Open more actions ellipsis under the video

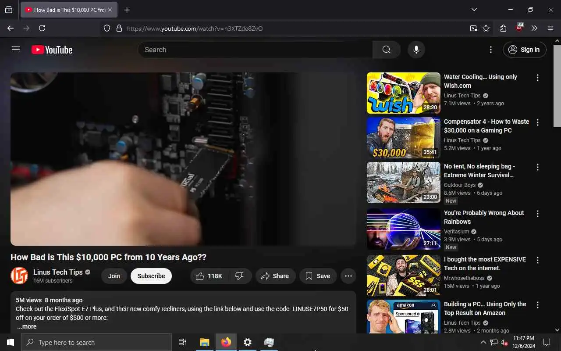(348, 276)
